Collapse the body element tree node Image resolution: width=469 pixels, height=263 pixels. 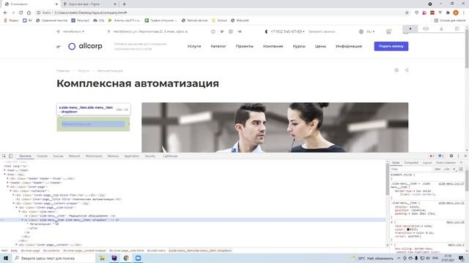click(5, 175)
